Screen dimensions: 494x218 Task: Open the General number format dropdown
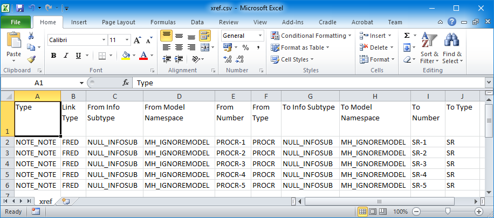pos(260,36)
